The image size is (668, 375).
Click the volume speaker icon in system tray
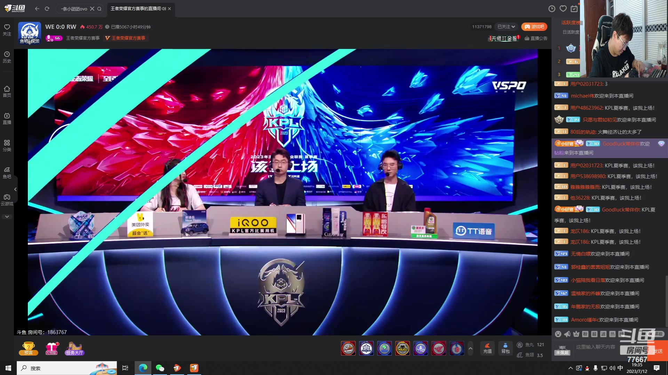(612, 368)
